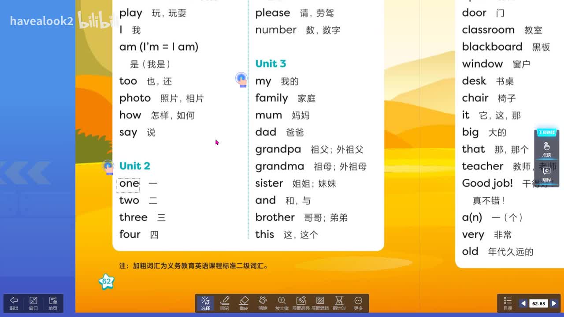Start the 倒计时 countdown timer
The image size is (564, 317).
pos(339,303)
